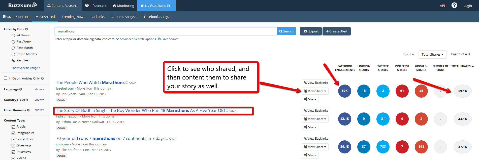This screenshot has width=479, height=160.
Task: Select the 24 Hours date filter
Action: pos(13,35)
